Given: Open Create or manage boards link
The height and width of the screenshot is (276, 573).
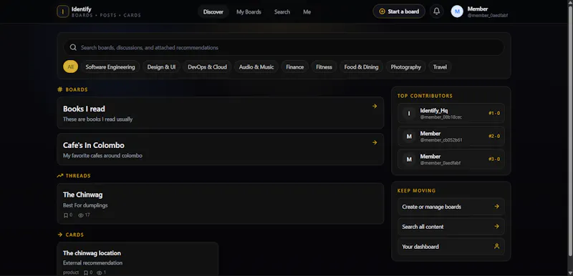Looking at the screenshot, I should (451, 207).
